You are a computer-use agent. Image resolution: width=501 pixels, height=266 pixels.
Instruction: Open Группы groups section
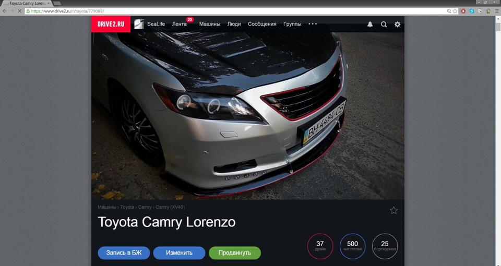[292, 24]
